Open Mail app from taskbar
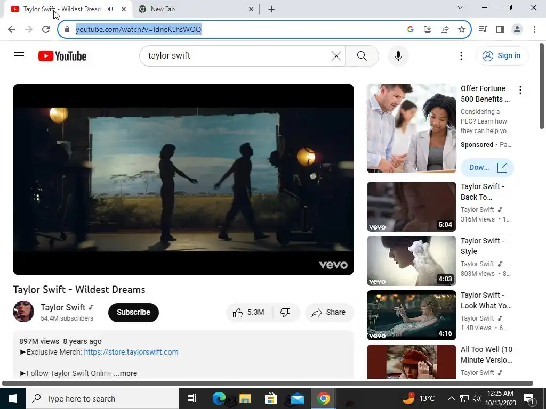 coord(297,398)
